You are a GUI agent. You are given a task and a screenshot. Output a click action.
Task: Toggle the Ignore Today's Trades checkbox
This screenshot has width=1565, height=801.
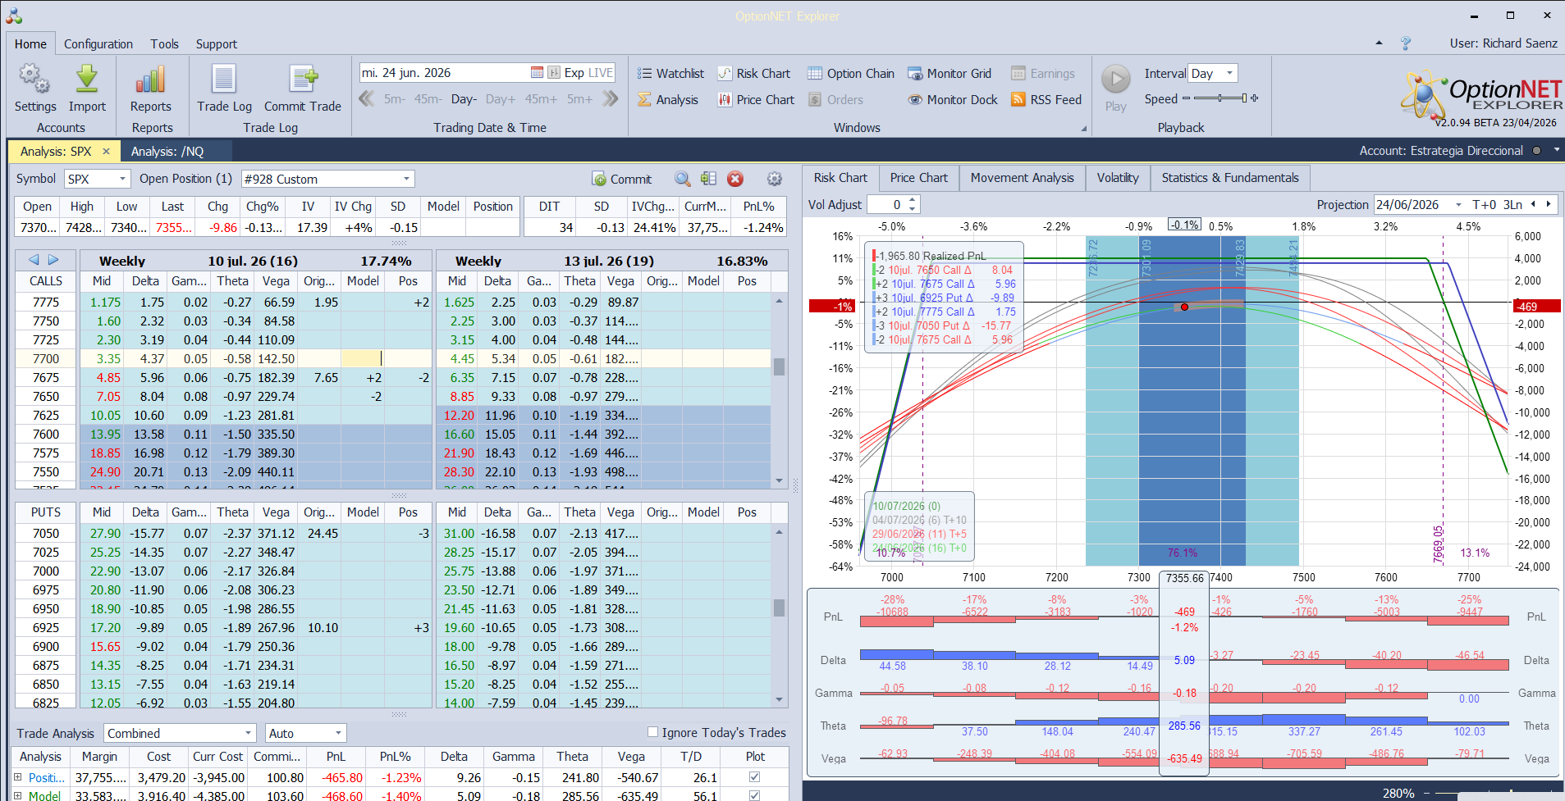pos(652,732)
